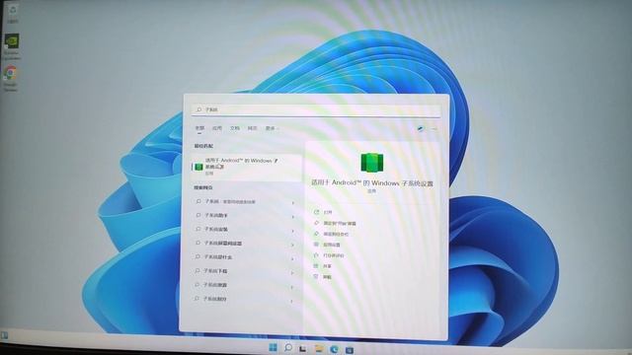This screenshot has width=632, height=355.
Task: Open Task View from the taskbar
Action: click(x=303, y=348)
